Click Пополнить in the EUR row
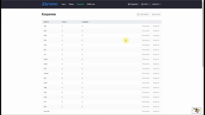The width and height of the screenshot is (205, 115). click(146, 31)
